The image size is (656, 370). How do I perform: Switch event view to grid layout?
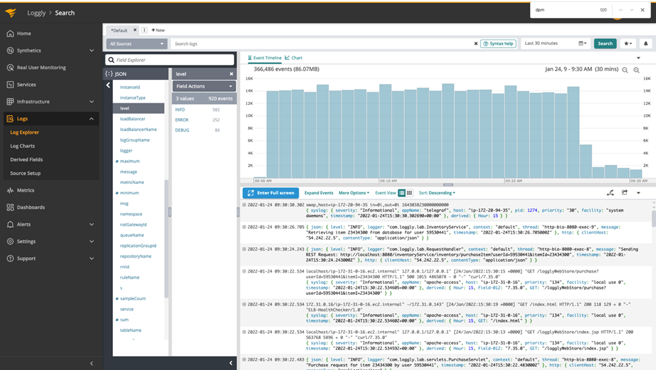tap(409, 193)
